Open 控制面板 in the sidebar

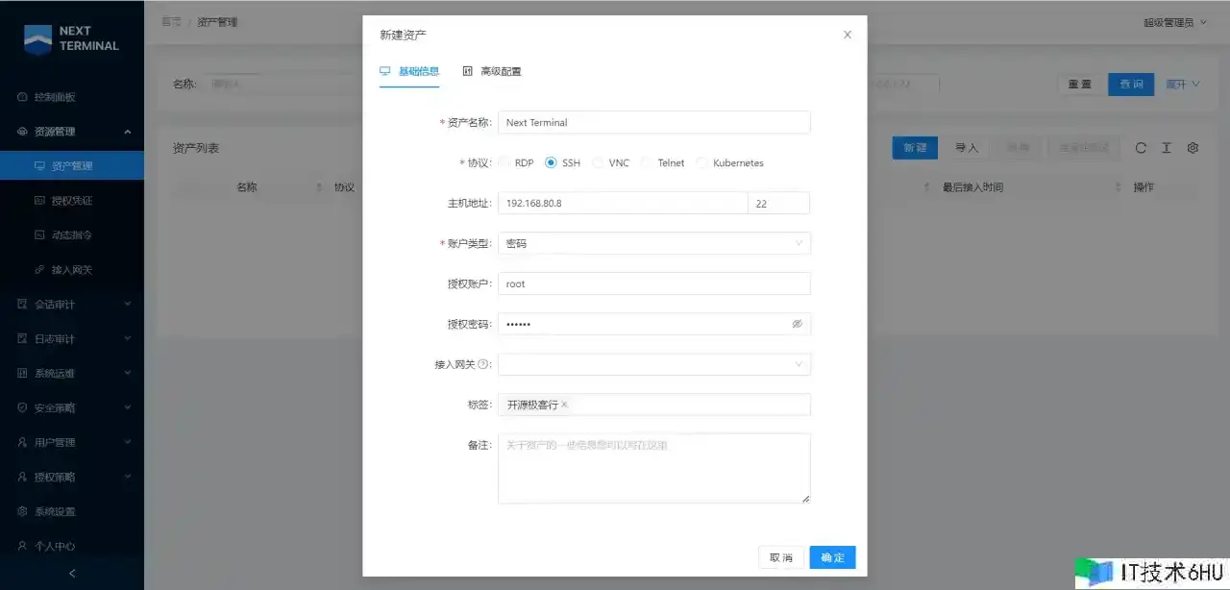pos(55,97)
